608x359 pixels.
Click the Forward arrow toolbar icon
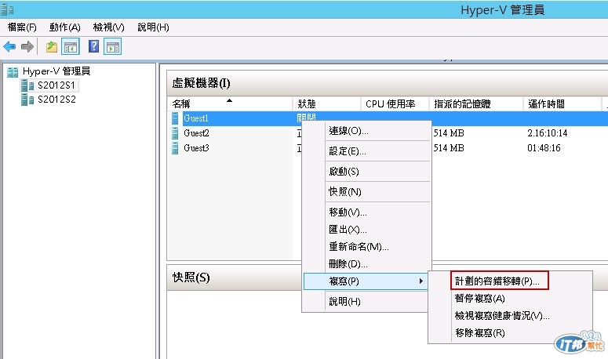(27, 47)
